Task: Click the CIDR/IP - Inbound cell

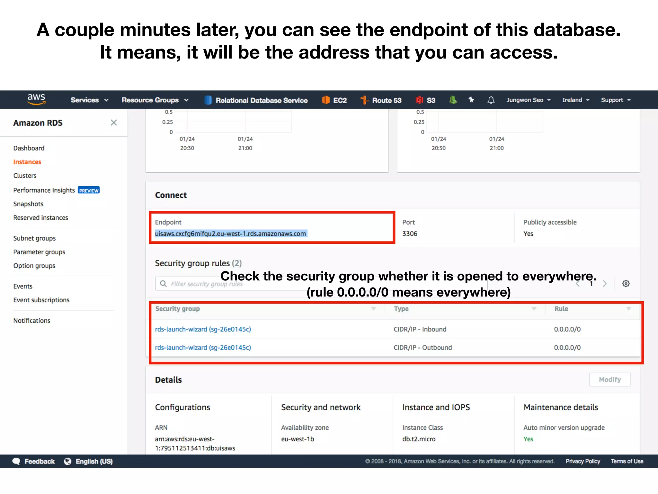Action: tap(420, 329)
